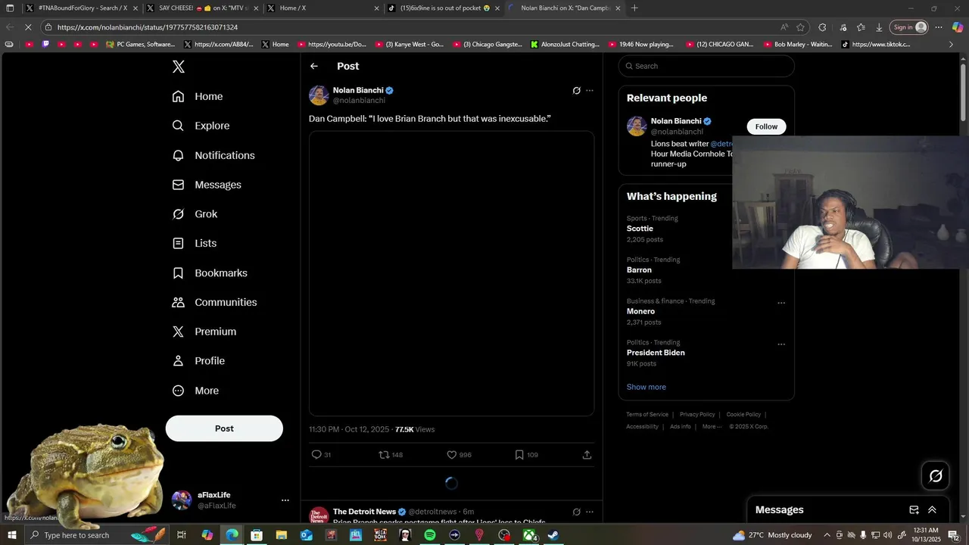This screenshot has width=969, height=545.
Task: Click the new message icon in Messages drawer
Action: pos(914,510)
